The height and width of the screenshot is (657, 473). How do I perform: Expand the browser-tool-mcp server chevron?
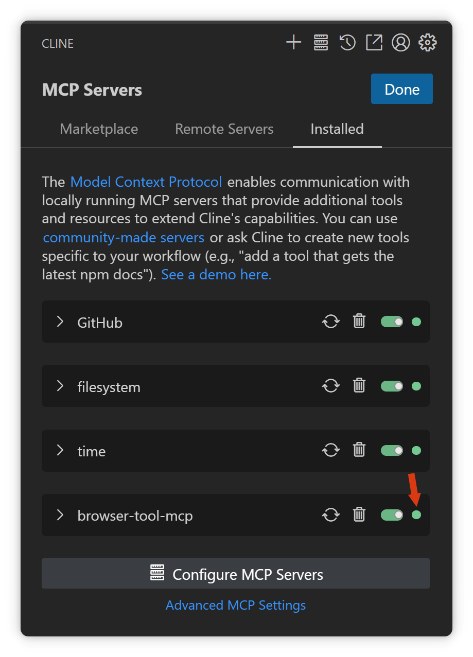pos(60,514)
